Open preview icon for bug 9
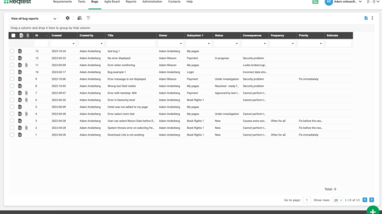The height and width of the screenshot is (214, 382). tap(20, 79)
